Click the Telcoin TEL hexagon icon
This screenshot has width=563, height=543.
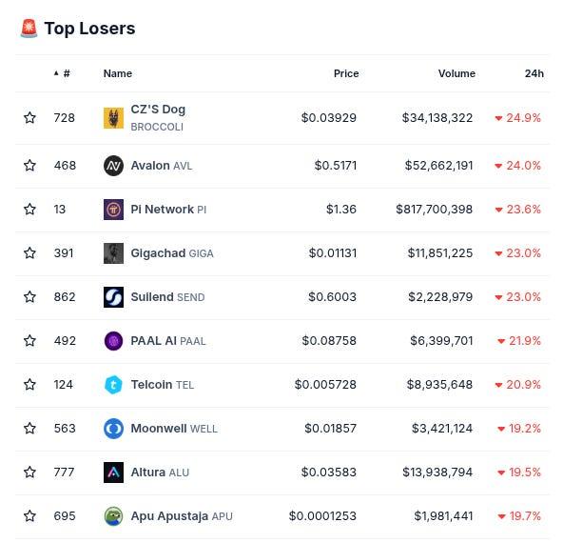[x=113, y=385]
